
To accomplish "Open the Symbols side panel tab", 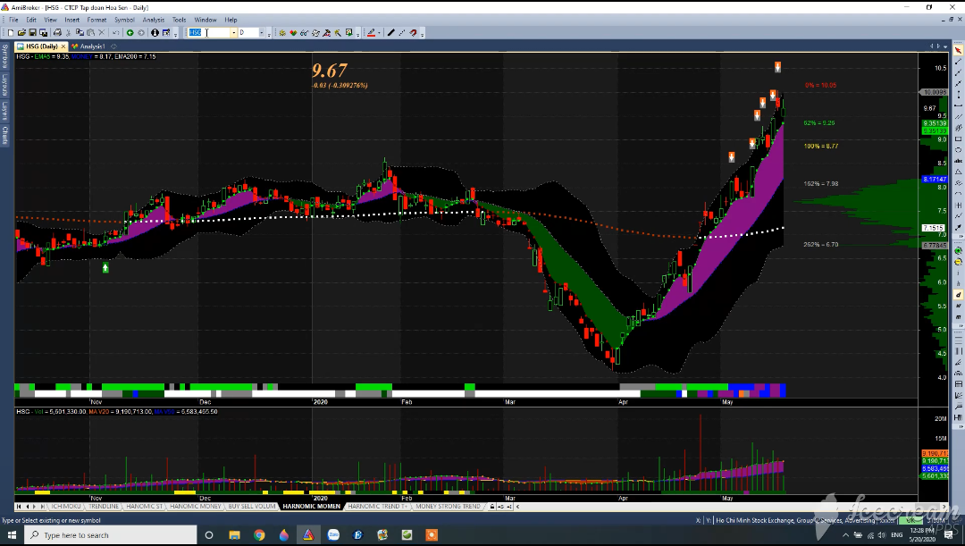I will pos(5,56).
